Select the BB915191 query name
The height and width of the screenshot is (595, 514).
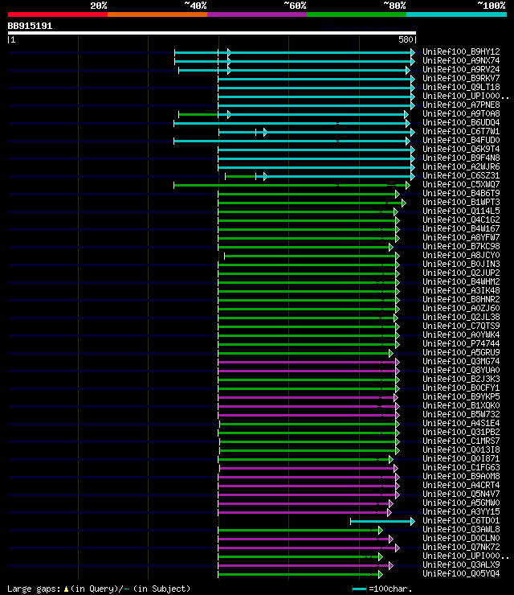point(30,26)
